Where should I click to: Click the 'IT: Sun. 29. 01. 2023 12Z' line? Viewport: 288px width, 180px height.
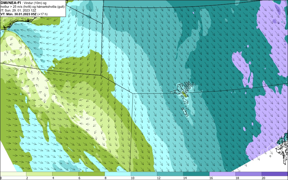[x=18, y=10]
